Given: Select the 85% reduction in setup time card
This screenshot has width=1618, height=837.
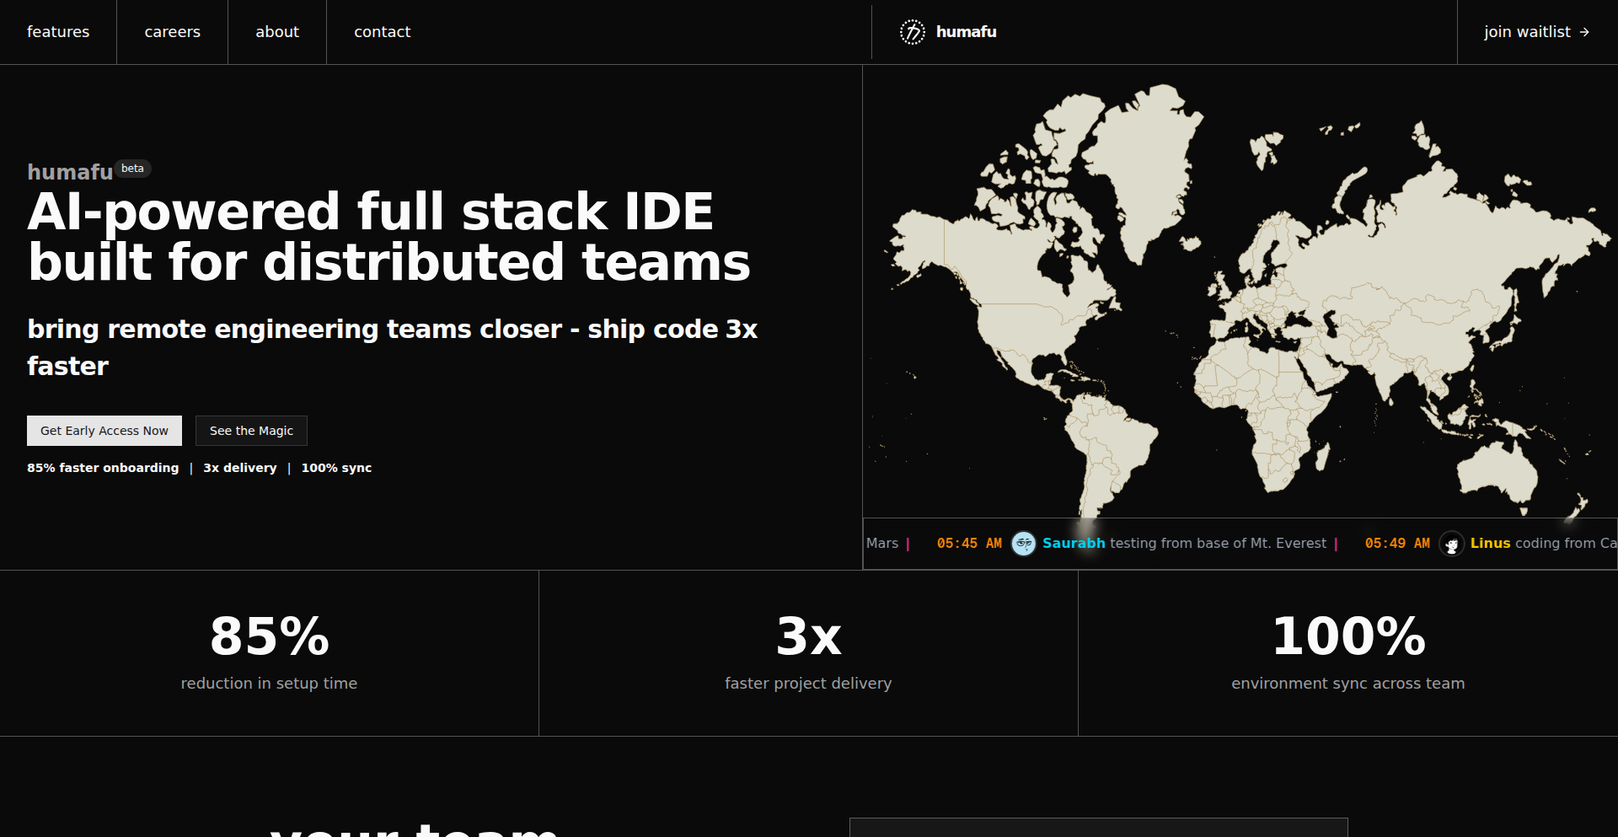Looking at the screenshot, I should click(269, 653).
